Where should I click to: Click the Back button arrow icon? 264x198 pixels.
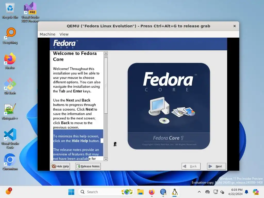(185, 166)
